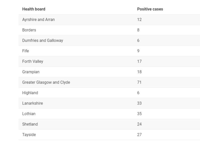Select the Borders health board cell
Screen dimensions: 200x145
coord(29,30)
